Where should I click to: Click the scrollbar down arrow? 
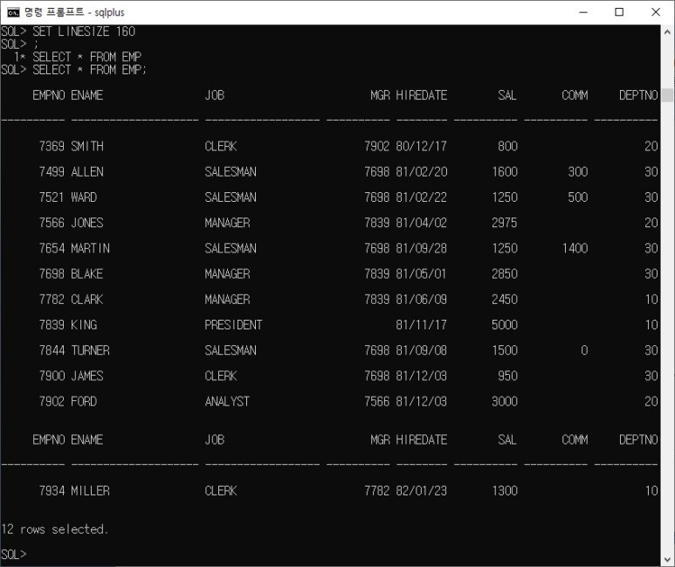pos(667,559)
